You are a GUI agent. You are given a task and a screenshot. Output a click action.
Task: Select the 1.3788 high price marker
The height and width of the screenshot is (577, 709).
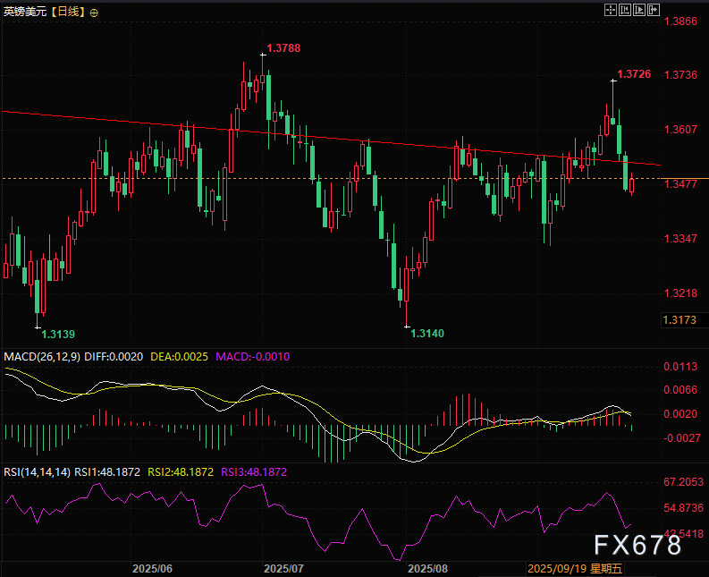pyautogui.click(x=284, y=47)
